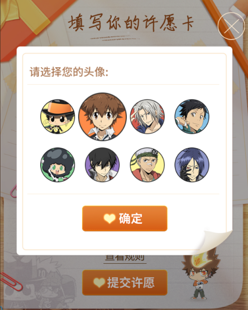Viewport: 248px width, 310px height.
Task: Confirm avatar choice with 确定 button
Action: pyautogui.click(x=125, y=218)
